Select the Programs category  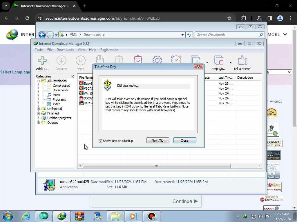[x=59, y=99]
